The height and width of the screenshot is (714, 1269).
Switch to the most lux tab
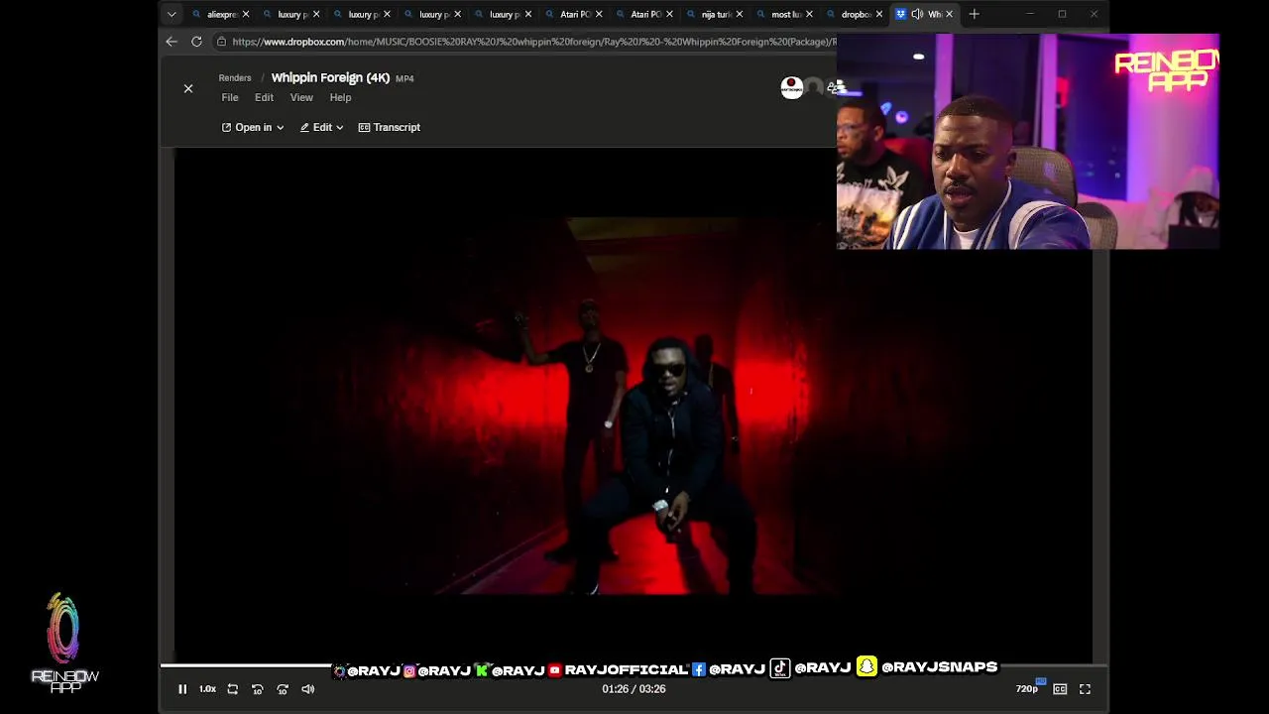pos(785,14)
